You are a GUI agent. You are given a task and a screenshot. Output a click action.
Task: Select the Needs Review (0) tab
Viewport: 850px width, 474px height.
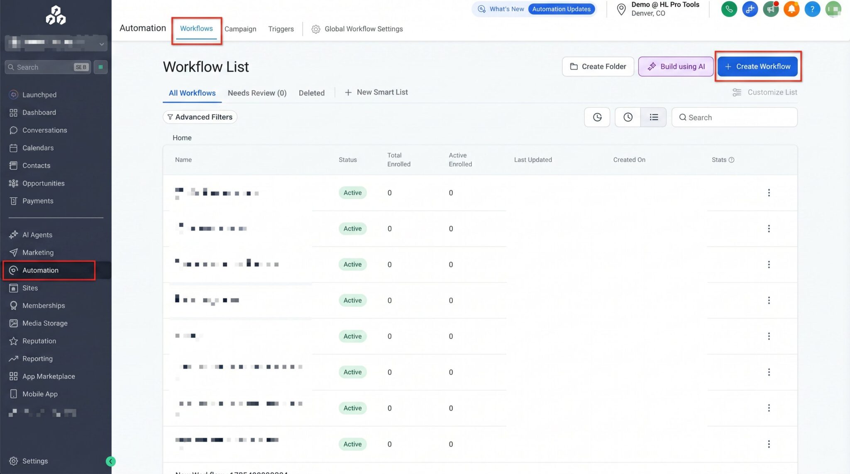257,93
